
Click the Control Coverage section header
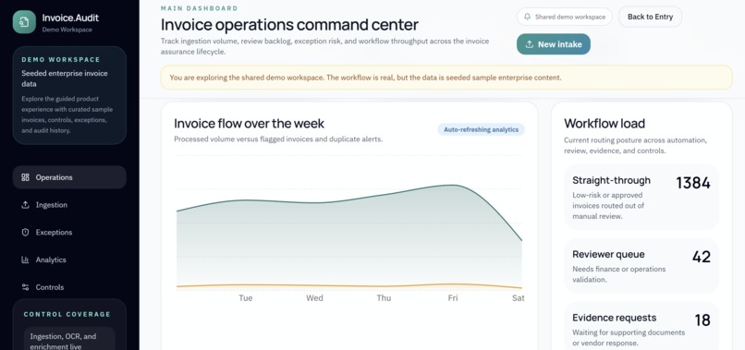[x=67, y=314]
